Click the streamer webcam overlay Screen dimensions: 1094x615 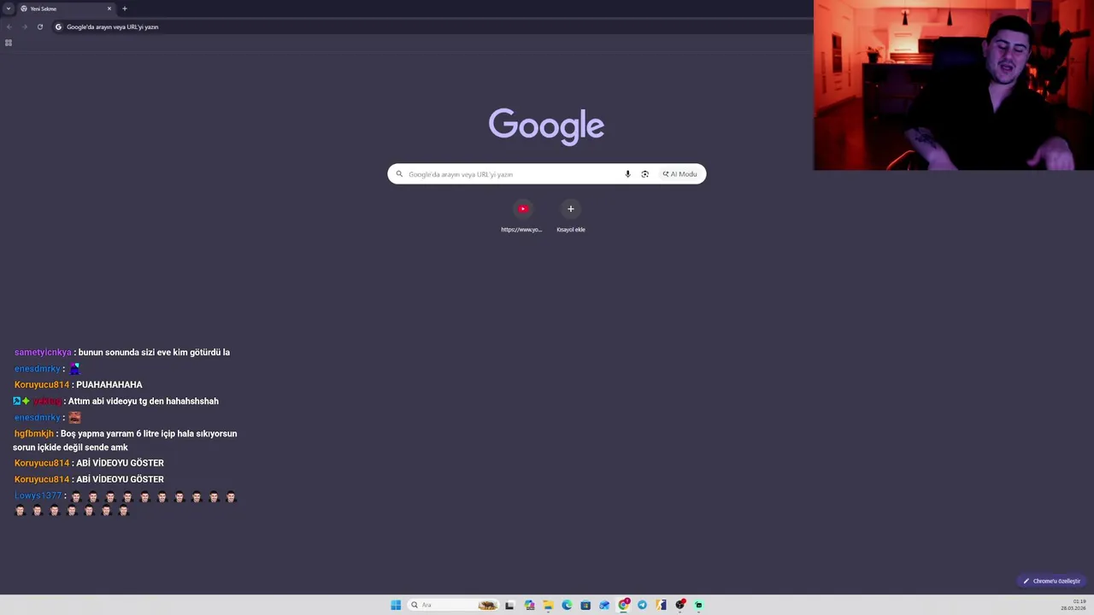[x=954, y=85]
